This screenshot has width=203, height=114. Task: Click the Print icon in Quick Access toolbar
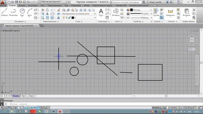pyautogui.click(x=24, y=2)
